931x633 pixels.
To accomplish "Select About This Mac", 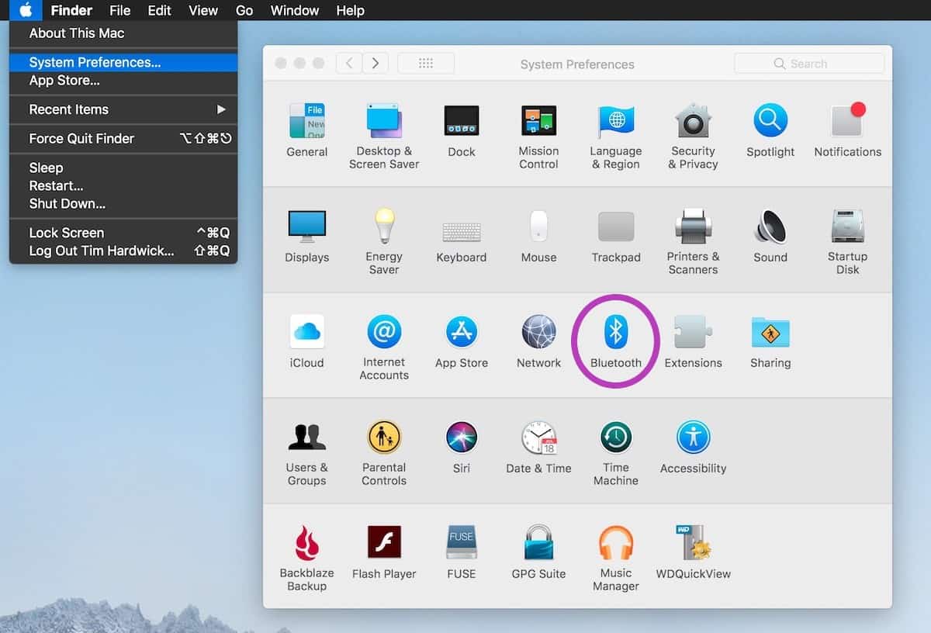I will (x=123, y=33).
